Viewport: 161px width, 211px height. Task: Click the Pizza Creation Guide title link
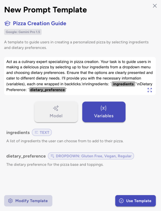[x=39, y=23]
